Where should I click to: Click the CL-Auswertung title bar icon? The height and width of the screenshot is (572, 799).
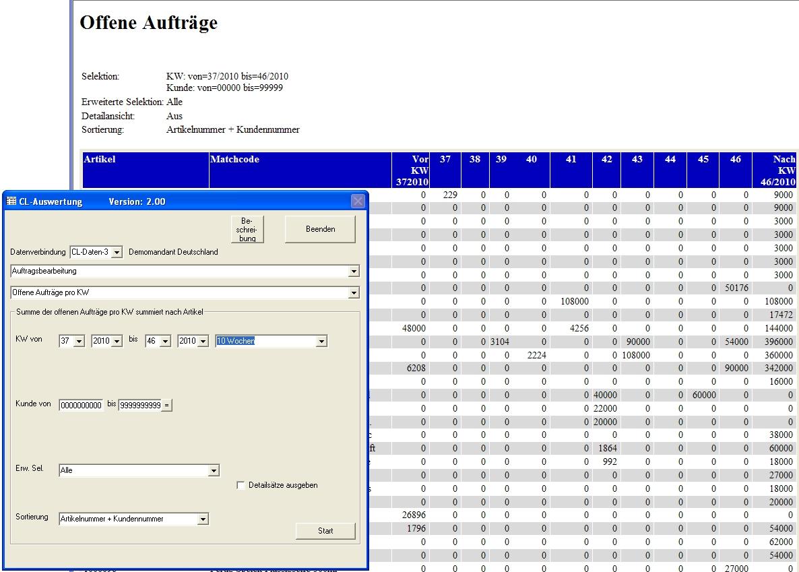(11, 201)
